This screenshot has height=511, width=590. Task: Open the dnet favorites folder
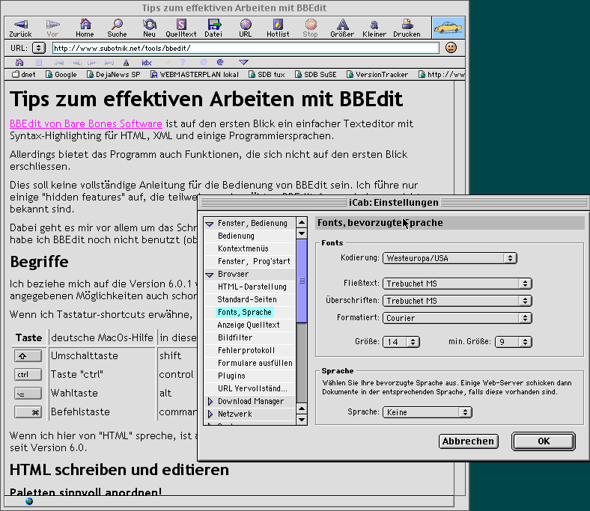pyautogui.click(x=24, y=75)
